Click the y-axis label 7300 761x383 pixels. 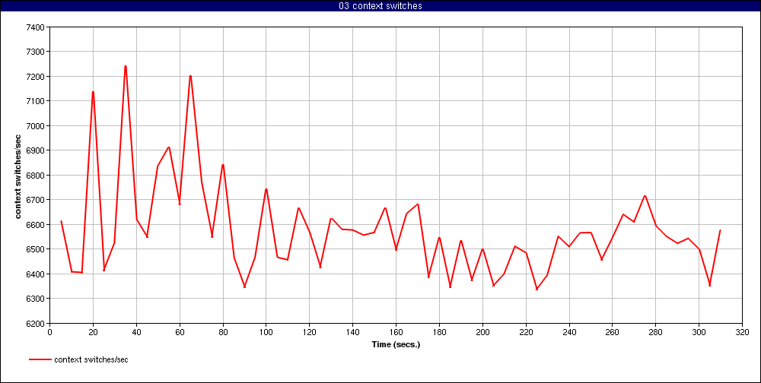(x=37, y=52)
